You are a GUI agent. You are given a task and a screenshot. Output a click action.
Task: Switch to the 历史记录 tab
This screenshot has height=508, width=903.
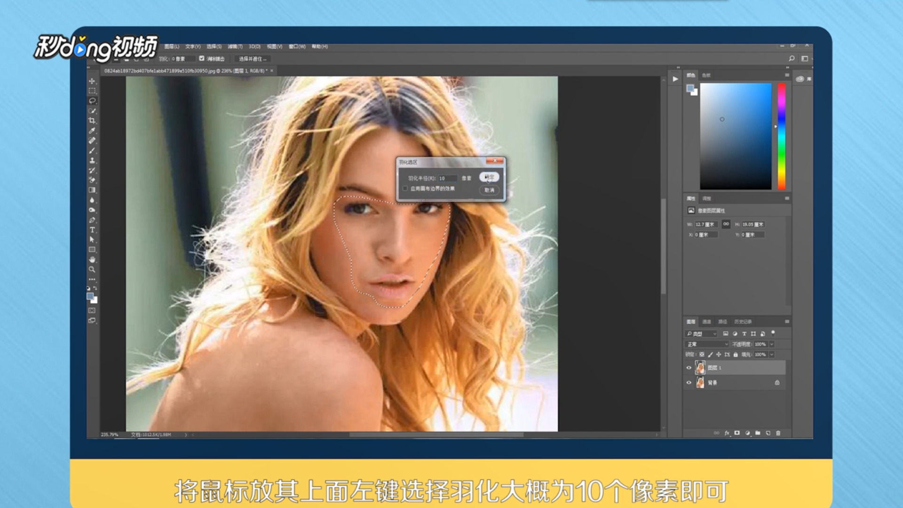[743, 322]
